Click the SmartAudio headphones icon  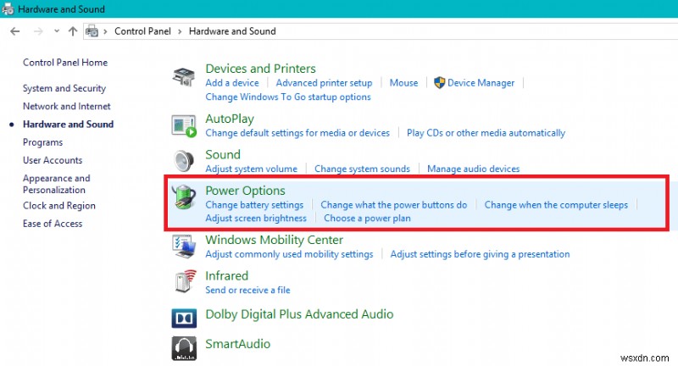184,347
